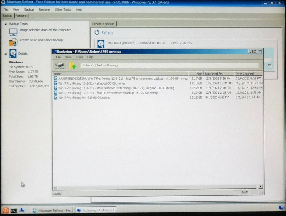Open File menu in Exploring window
Image resolution: width=286 pixels, height=216 pixels.
click(58, 57)
